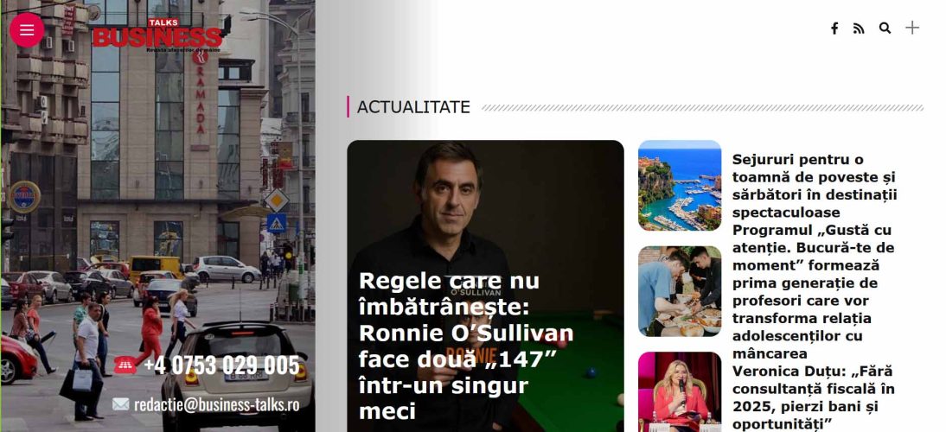The width and height of the screenshot is (946, 432).
Task: Expand the plus icon in header
Action: pos(912,28)
